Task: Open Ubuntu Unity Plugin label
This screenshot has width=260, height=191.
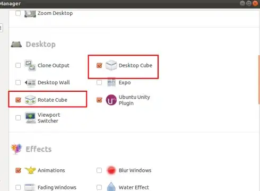Action: pyautogui.click(x=134, y=100)
